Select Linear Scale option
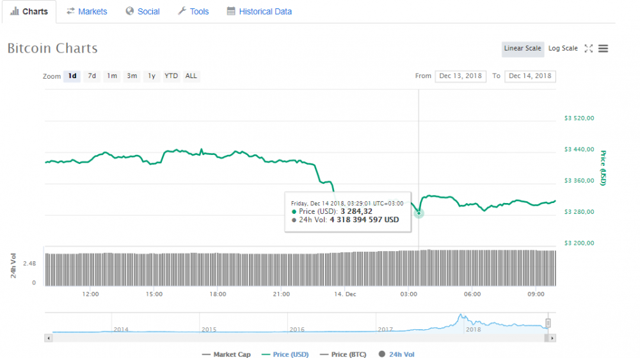The image size is (640, 358). click(522, 49)
